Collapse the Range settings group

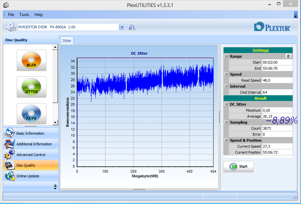(x=227, y=56)
